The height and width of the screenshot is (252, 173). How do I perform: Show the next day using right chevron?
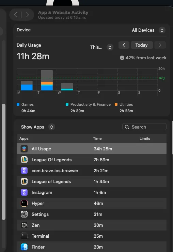pyautogui.click(x=160, y=45)
